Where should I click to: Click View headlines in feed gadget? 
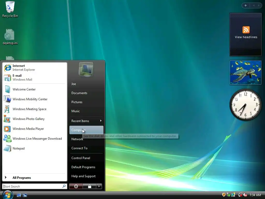click(x=246, y=37)
